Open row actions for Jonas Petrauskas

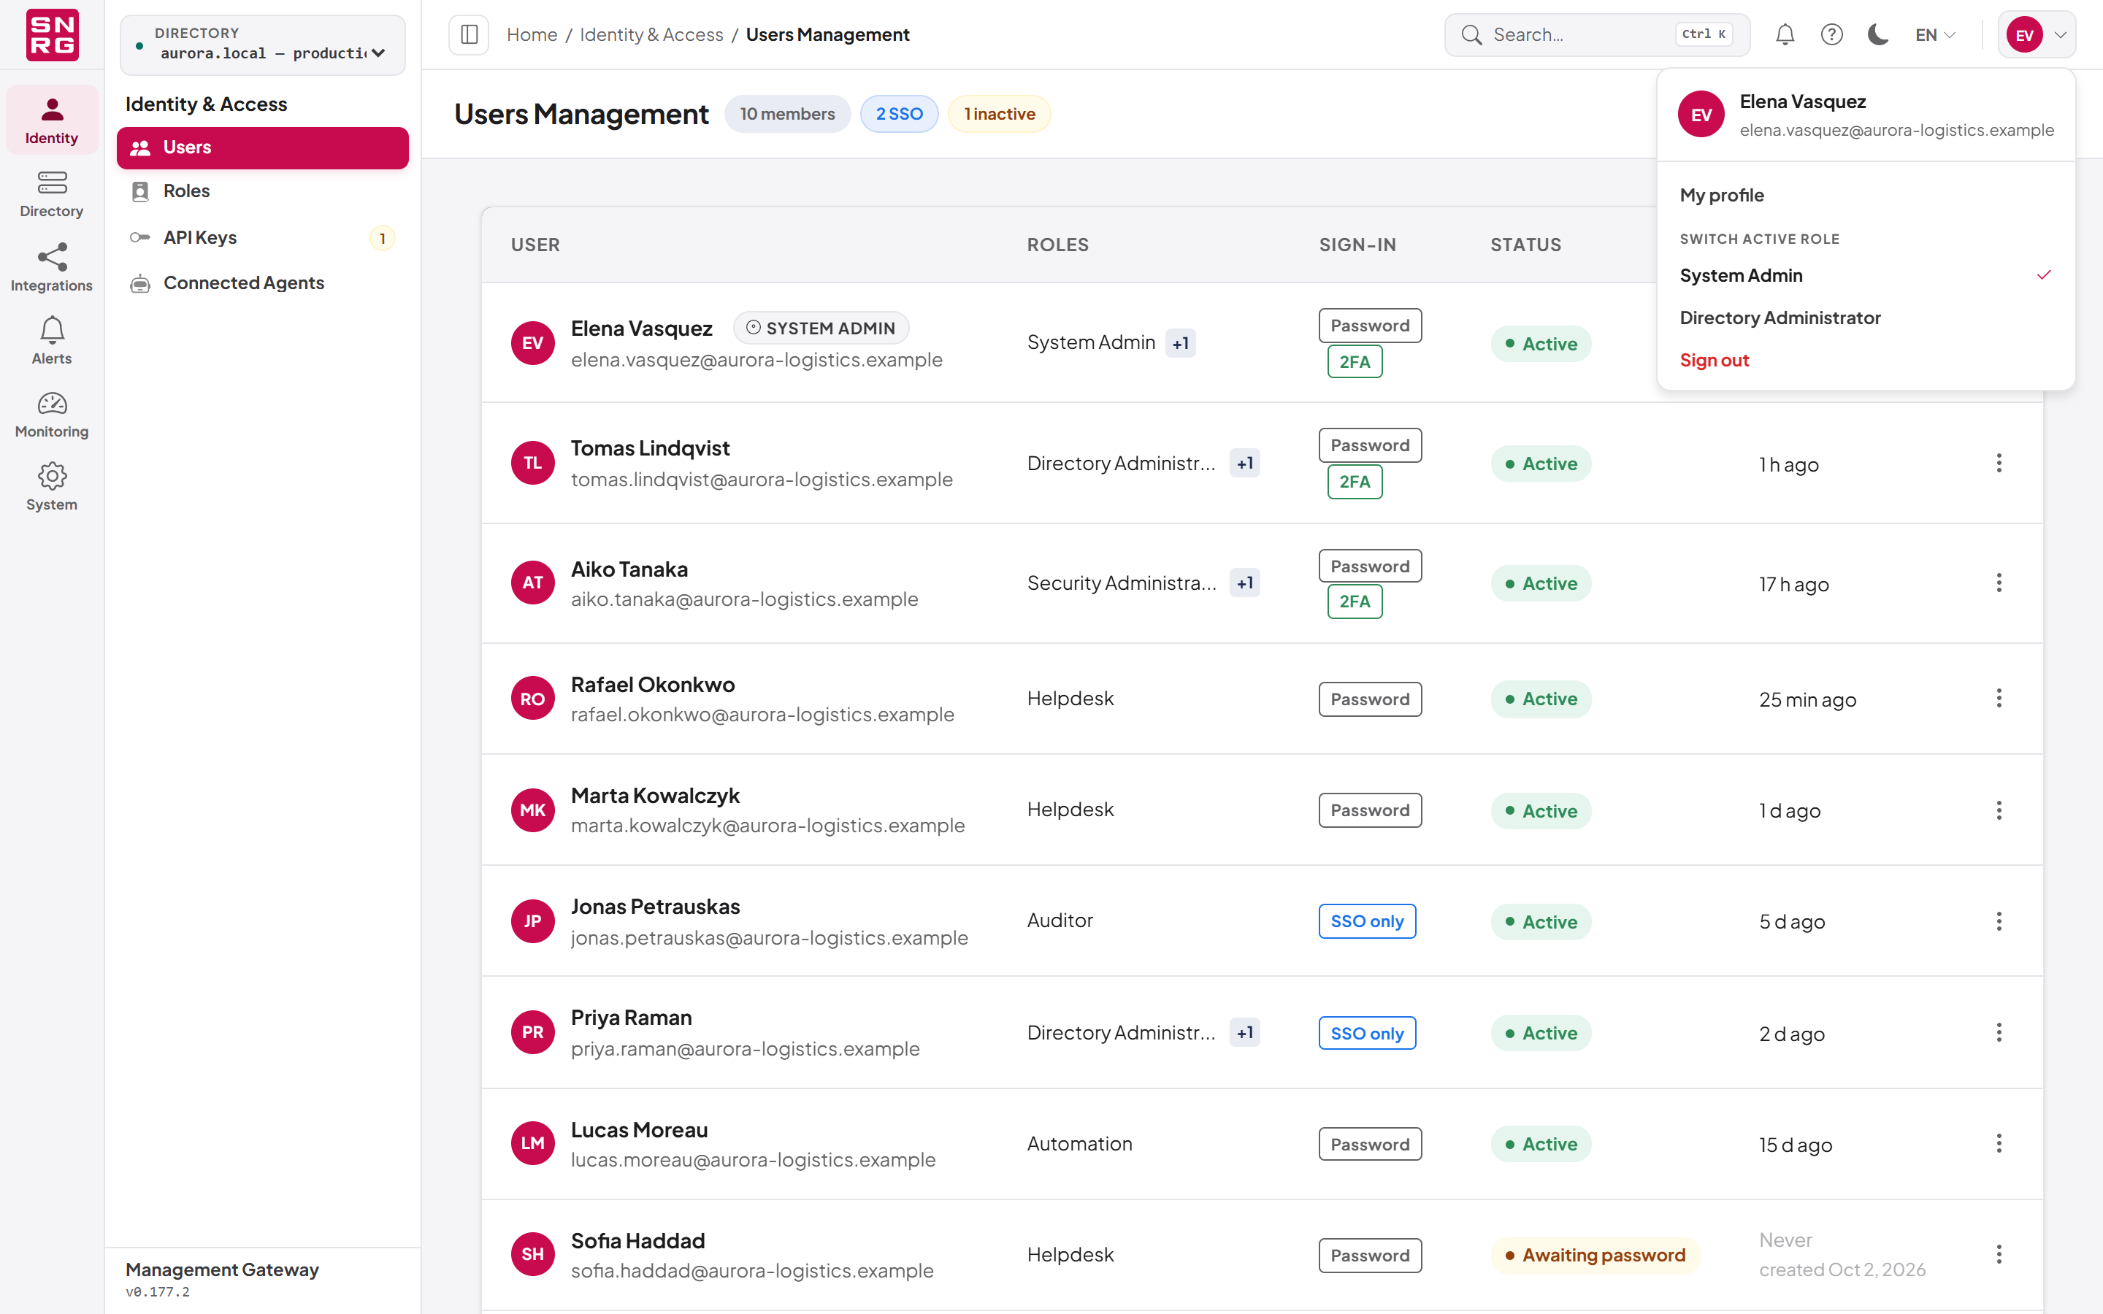(x=1999, y=921)
